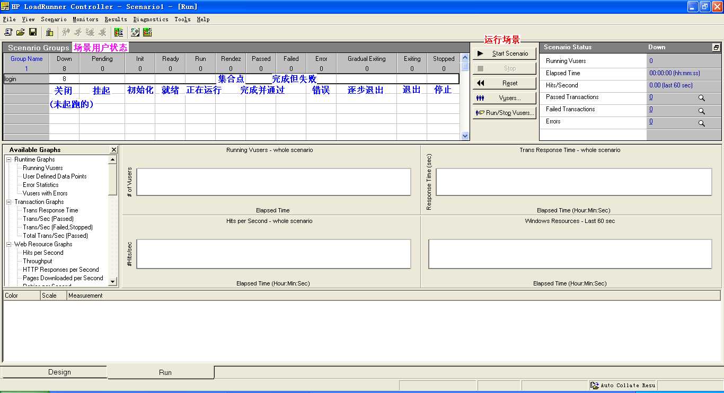Click the red-green Vusers toolbar icon left of the results icon
This screenshot has width=724, height=393.
(119, 32)
